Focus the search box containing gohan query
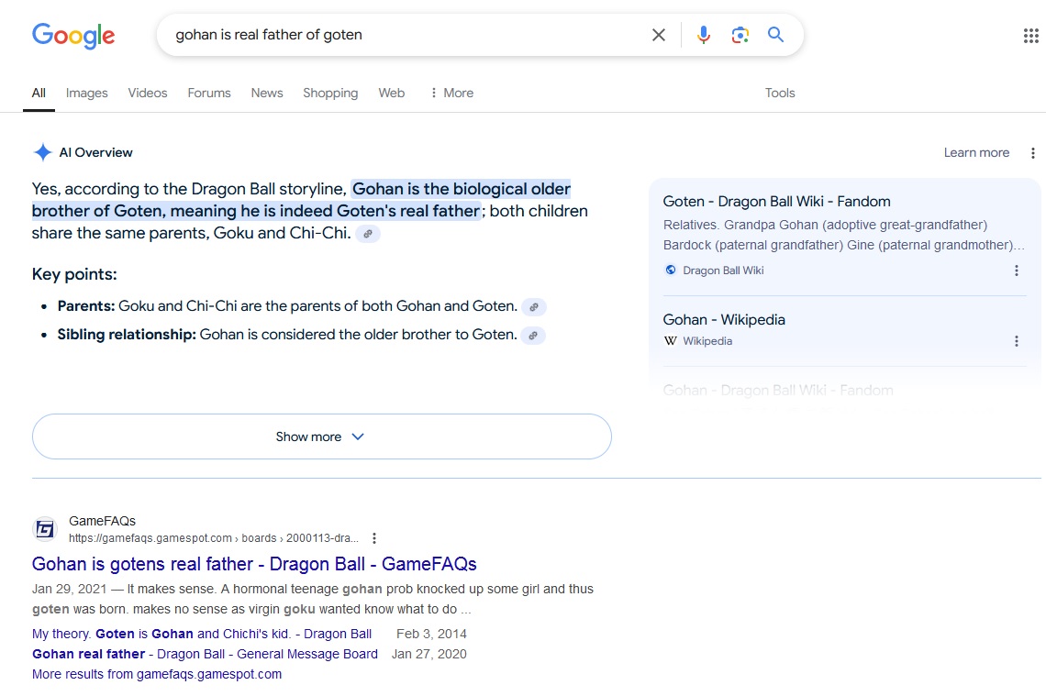1046x696 pixels. click(x=404, y=35)
